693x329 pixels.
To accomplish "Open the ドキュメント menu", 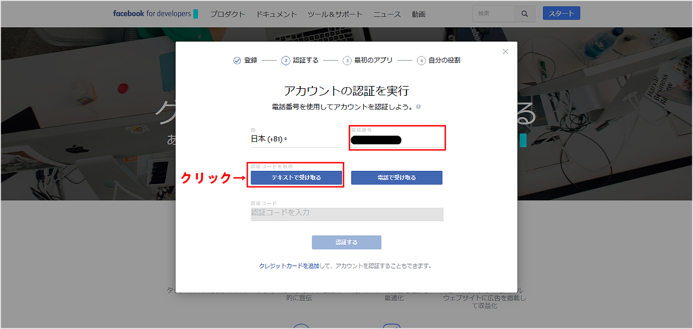I will [x=277, y=14].
